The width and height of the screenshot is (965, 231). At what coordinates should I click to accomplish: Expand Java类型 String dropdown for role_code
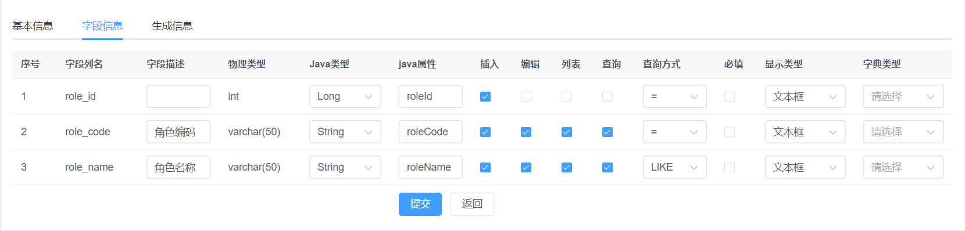[x=345, y=132]
